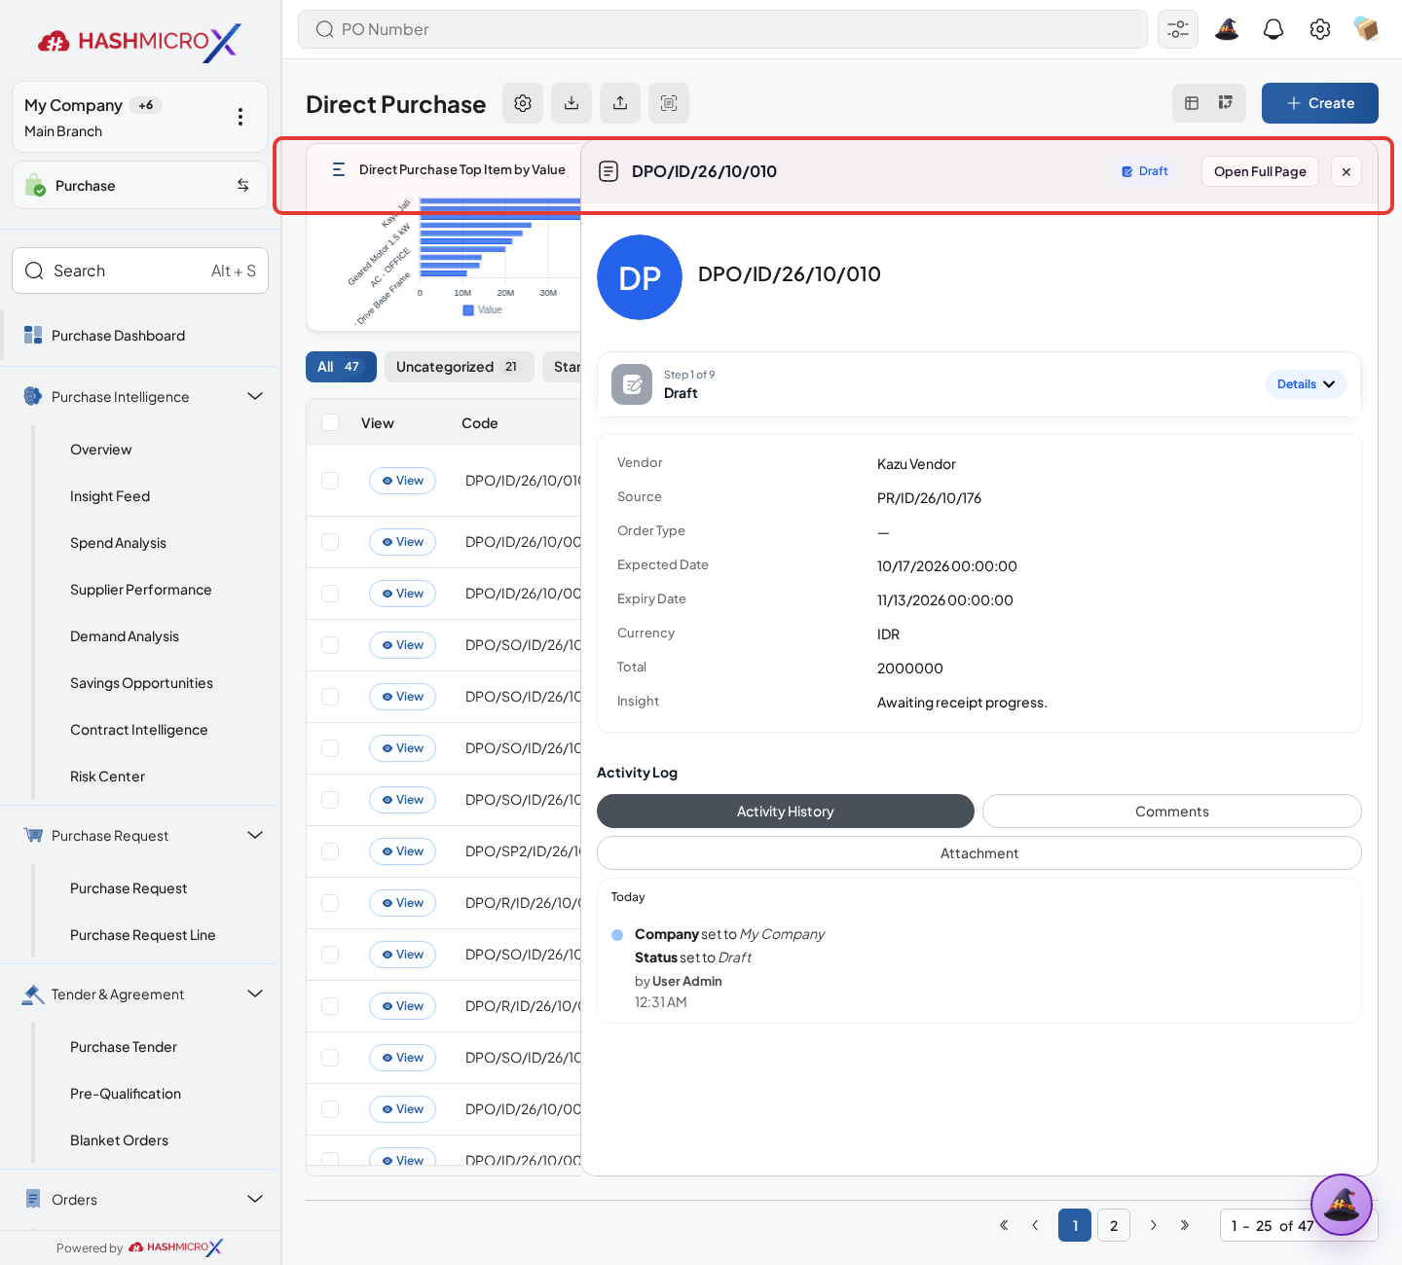Open Purchase Dashboard in the sidebar
The height and width of the screenshot is (1265, 1402).
118,336
